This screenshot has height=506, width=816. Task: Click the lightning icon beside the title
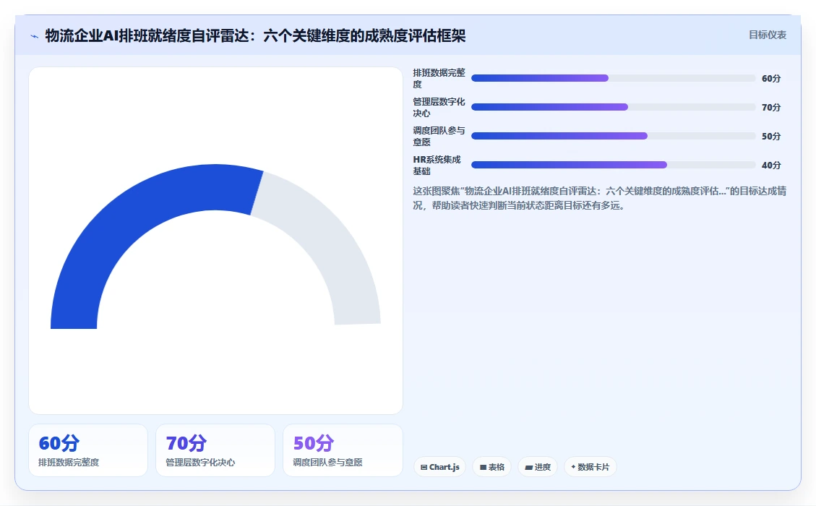tap(35, 36)
